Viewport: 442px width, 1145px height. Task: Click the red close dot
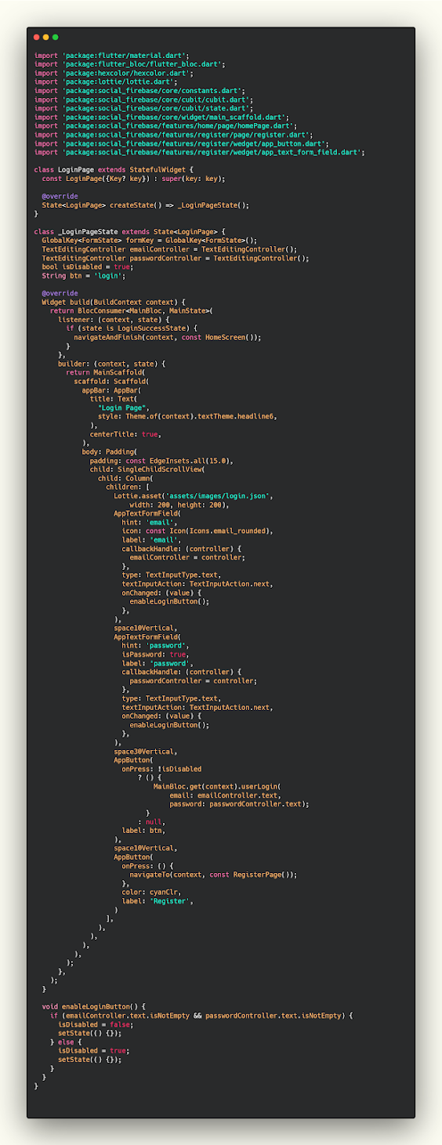[37, 37]
